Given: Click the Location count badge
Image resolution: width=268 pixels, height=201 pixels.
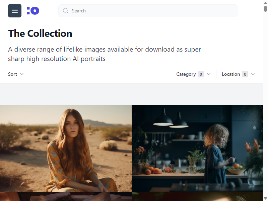Looking at the screenshot, I should pos(245,74).
